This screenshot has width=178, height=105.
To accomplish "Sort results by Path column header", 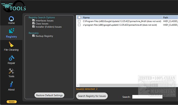I will coord(170,17).
